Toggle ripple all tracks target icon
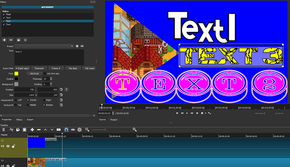290x167 pixels. pos(79,130)
